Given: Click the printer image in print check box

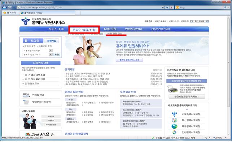Looking at the screenshot, I should (172, 89).
